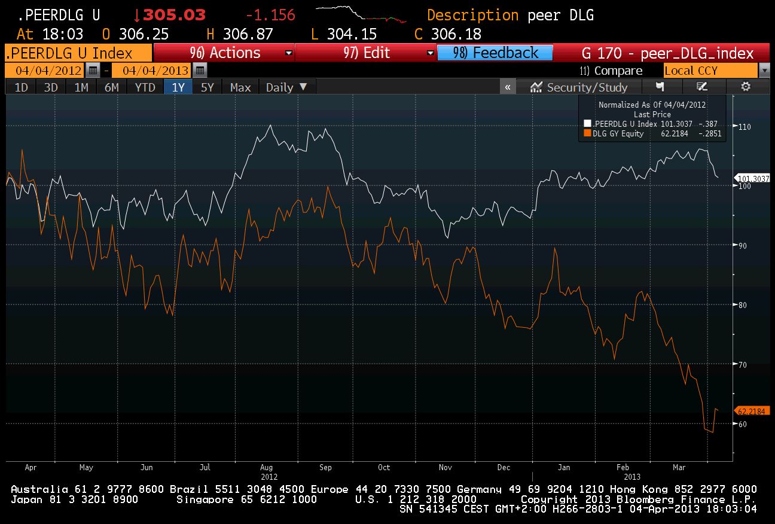Click the white .PEERDLG U Index legend swatch
Viewport: 775px width, 524px height.
tap(587, 124)
